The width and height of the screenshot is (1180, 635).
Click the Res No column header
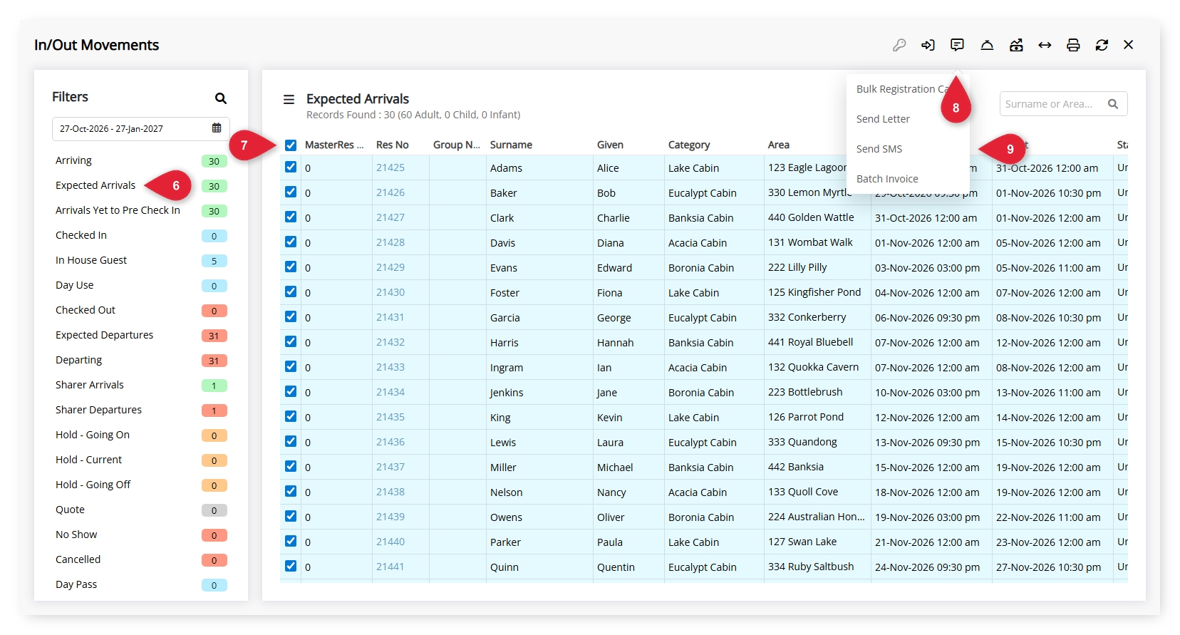coord(393,145)
